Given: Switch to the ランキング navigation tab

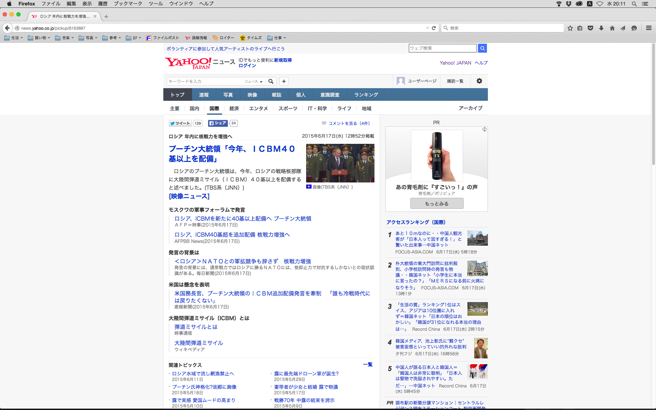Looking at the screenshot, I should [366, 95].
